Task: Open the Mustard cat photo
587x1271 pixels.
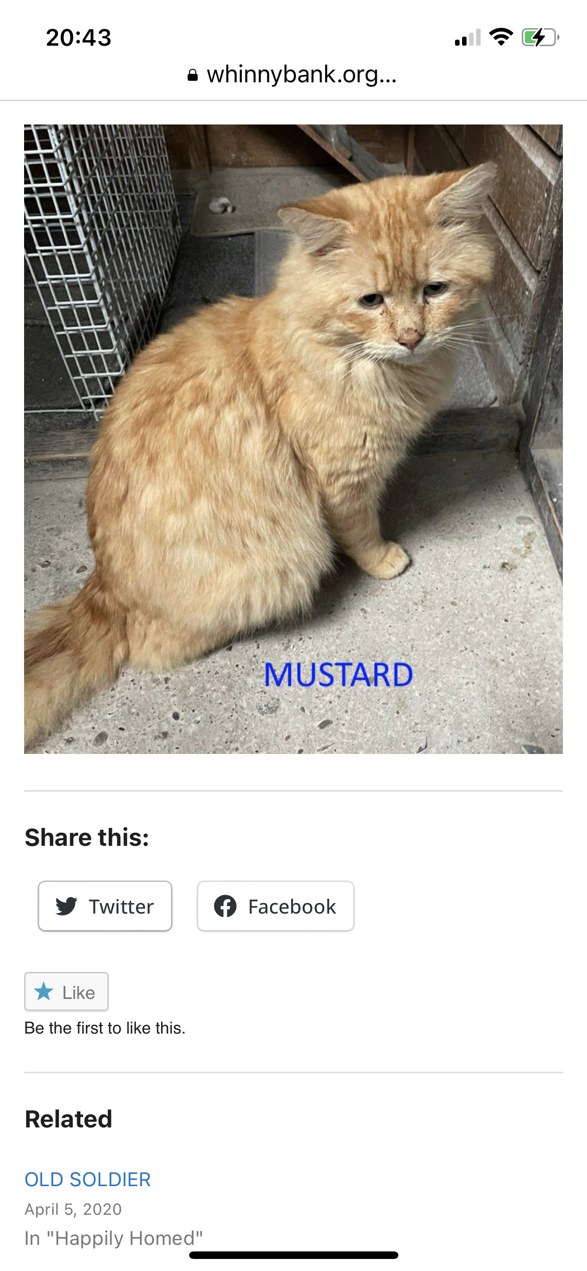Action: click(293, 439)
